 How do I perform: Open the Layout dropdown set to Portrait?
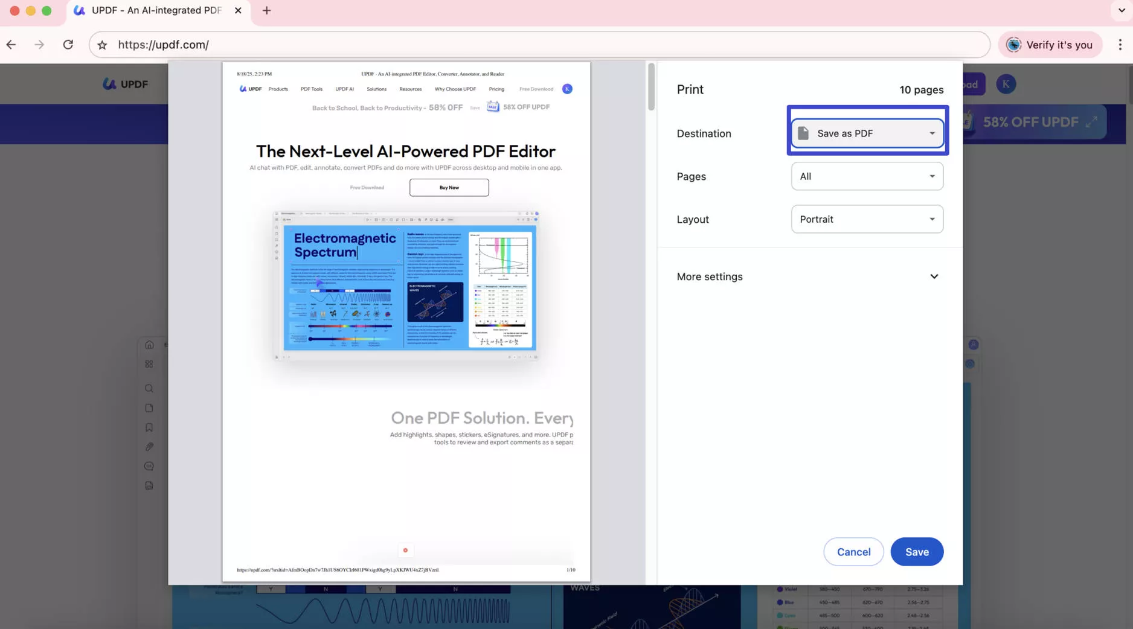tap(867, 219)
